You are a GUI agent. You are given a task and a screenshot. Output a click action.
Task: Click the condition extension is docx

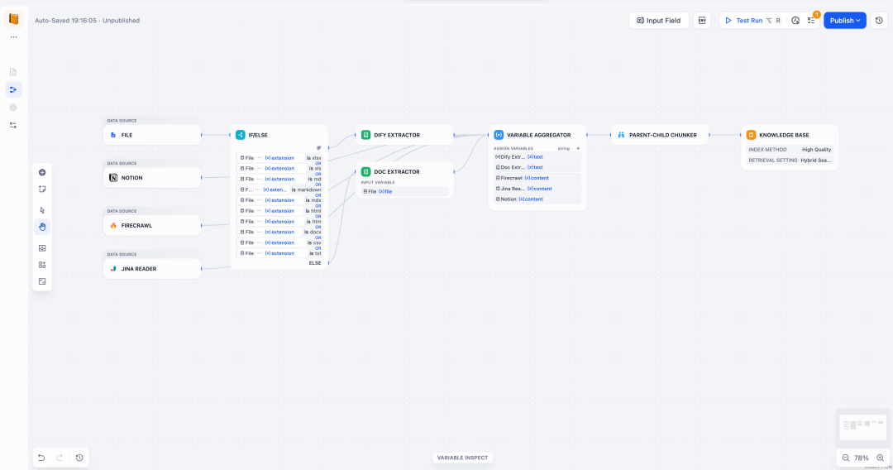pos(279,232)
